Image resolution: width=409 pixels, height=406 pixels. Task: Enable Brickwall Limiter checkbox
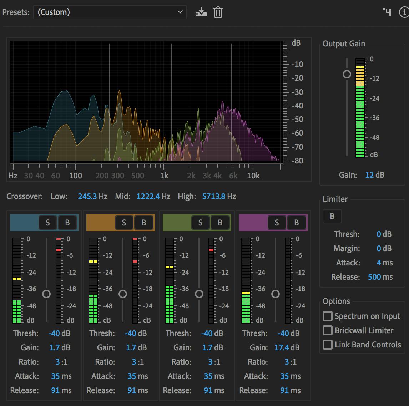[x=328, y=330]
